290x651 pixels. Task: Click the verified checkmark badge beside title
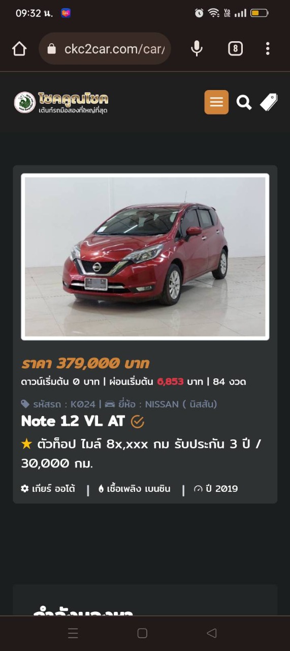[x=138, y=422]
